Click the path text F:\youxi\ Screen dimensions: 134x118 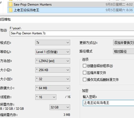click(x=16, y=28)
